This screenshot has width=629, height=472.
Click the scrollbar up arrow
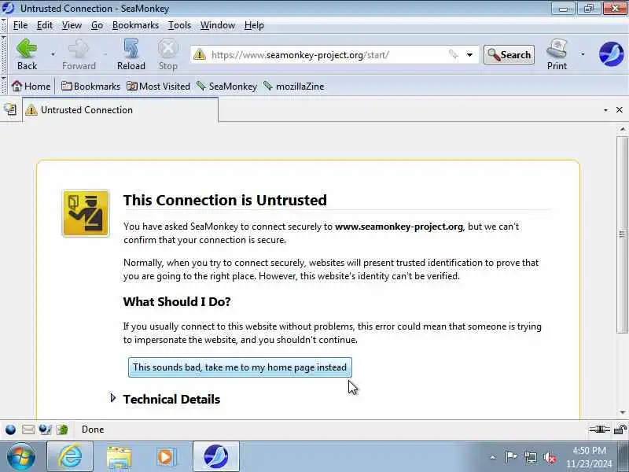point(622,129)
